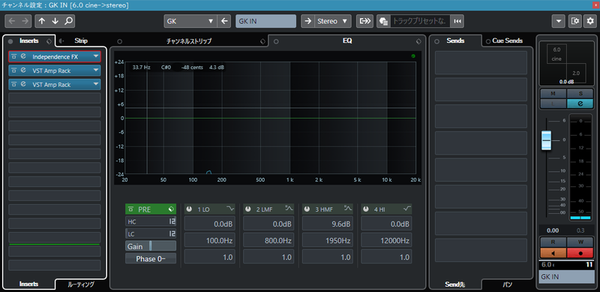Open the パン bottom tab
The width and height of the screenshot is (600, 292).
click(x=508, y=284)
